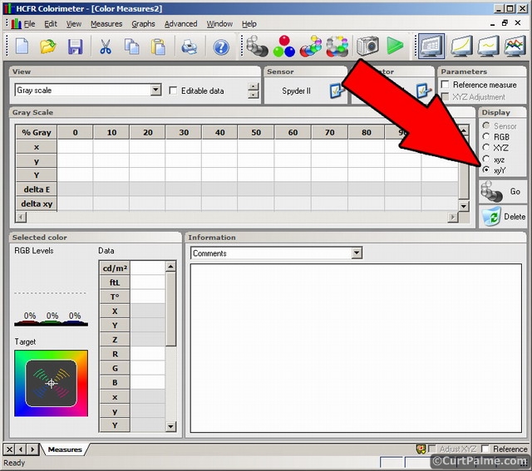Switch to the Measures tab at bottom
Viewport: 532px width, 471px height.
(65, 449)
